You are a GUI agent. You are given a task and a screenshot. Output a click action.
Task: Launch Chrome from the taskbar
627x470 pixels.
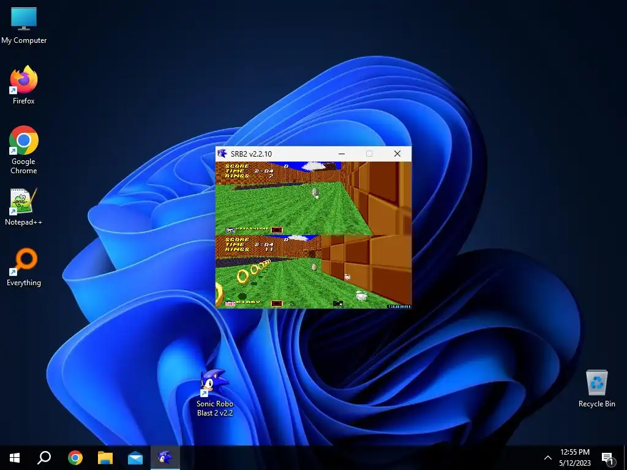(x=75, y=458)
